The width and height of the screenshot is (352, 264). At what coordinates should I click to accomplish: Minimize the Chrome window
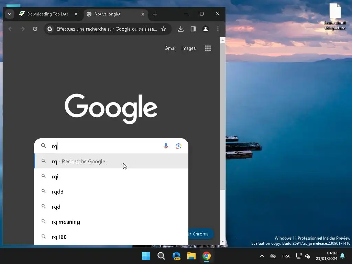point(186,14)
